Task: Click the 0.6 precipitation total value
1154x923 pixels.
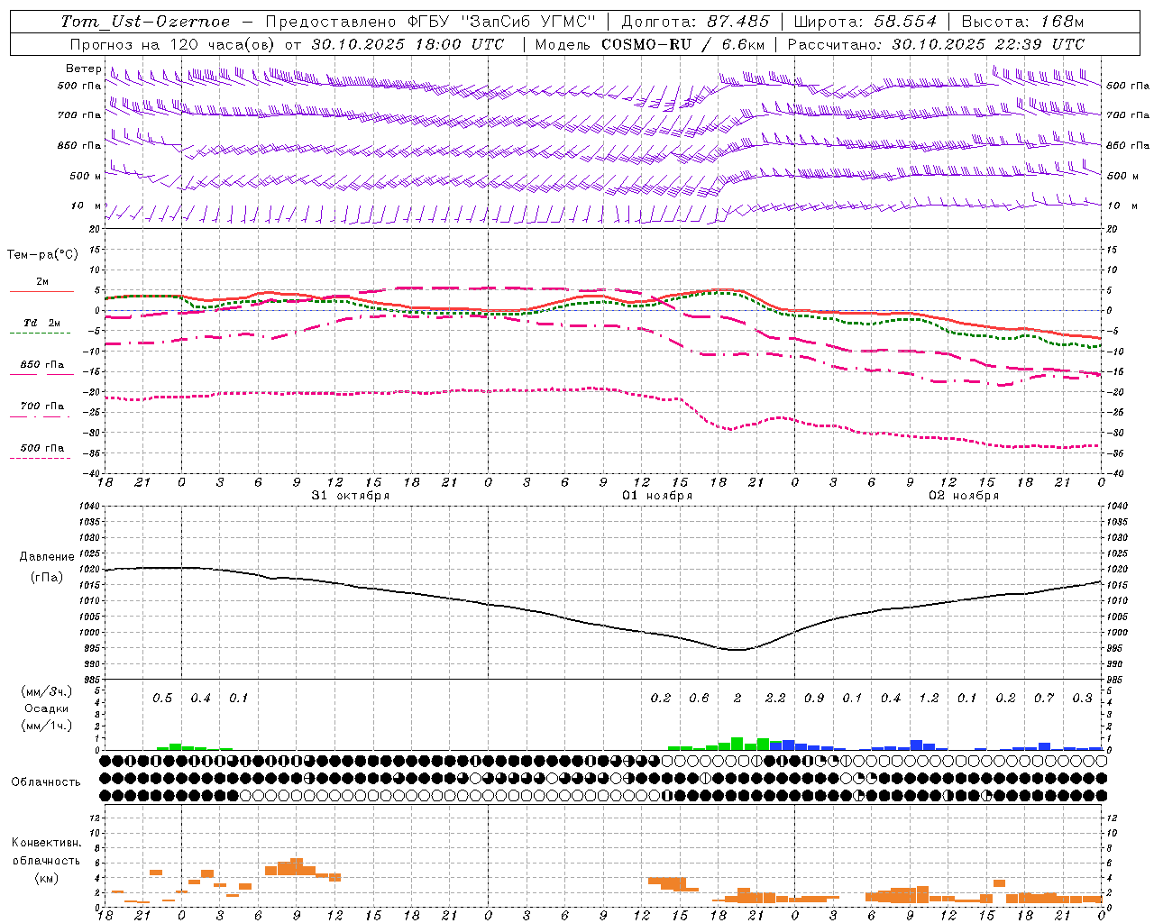Action: 699,699
